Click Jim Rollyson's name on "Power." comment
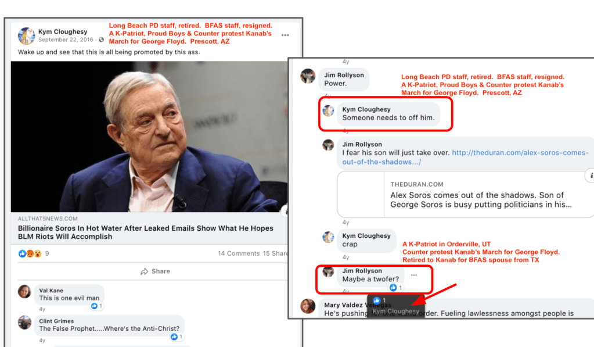This screenshot has width=594, height=347. click(x=345, y=74)
